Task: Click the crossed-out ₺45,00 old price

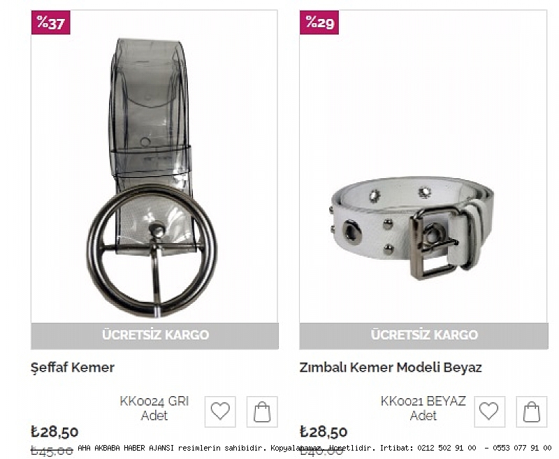Action: coord(52,451)
